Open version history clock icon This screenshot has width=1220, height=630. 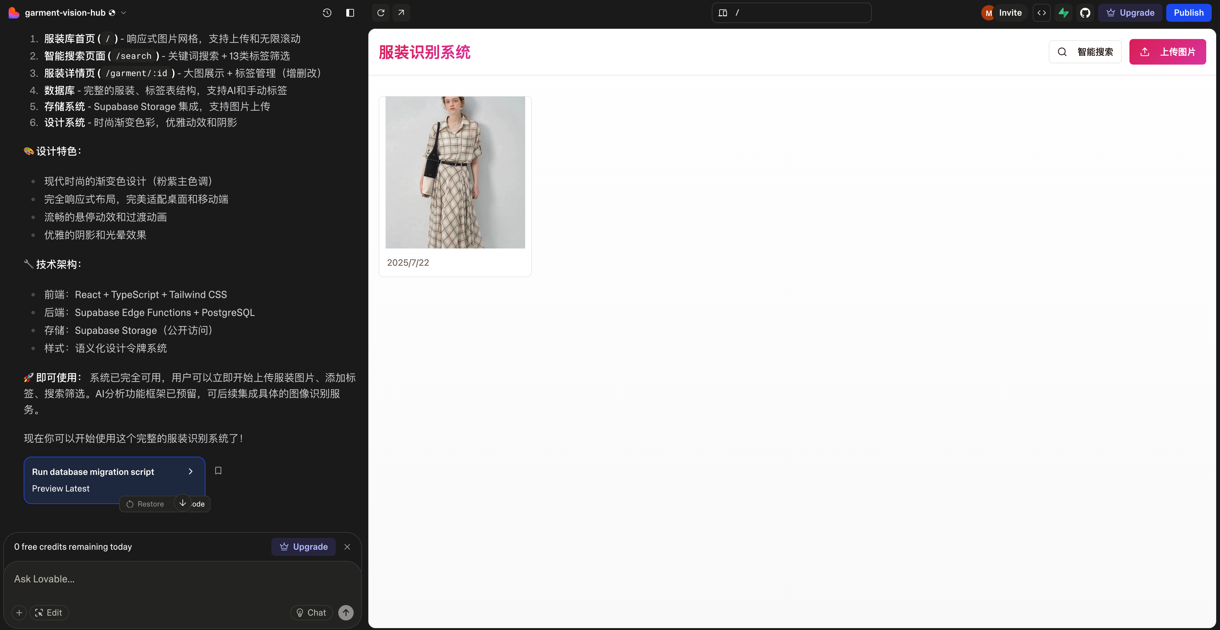(327, 13)
